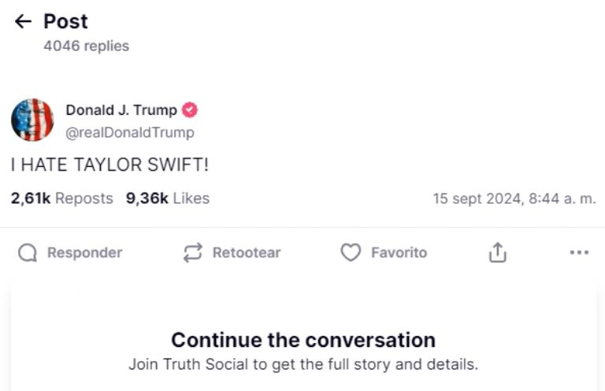Click the speech bubble reply icon
Viewport: 605px width, 391px height.
click(x=28, y=253)
